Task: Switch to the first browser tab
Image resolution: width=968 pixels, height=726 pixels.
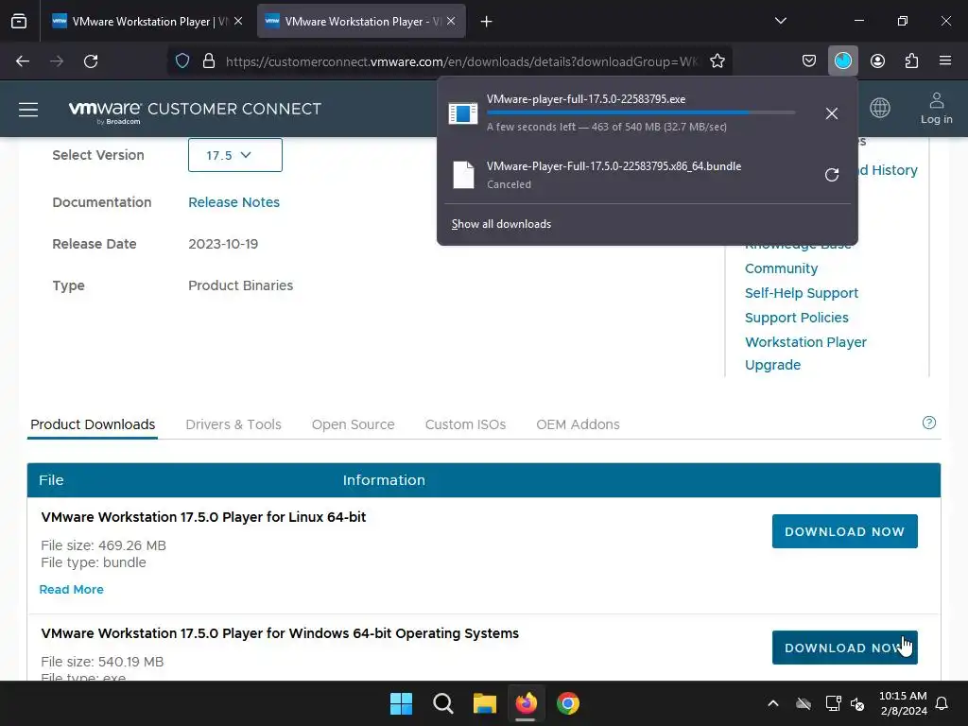Action: tap(147, 21)
